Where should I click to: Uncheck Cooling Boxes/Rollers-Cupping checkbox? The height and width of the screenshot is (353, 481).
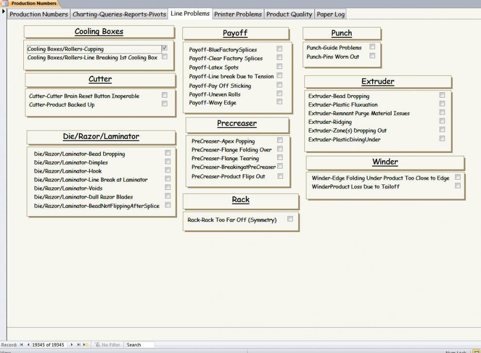point(164,48)
